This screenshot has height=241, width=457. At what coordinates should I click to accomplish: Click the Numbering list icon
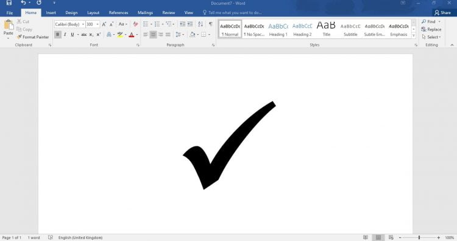click(157, 24)
